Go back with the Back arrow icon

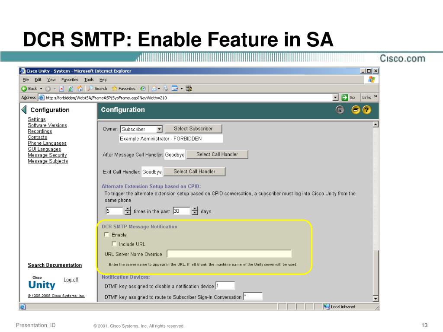click(24, 89)
